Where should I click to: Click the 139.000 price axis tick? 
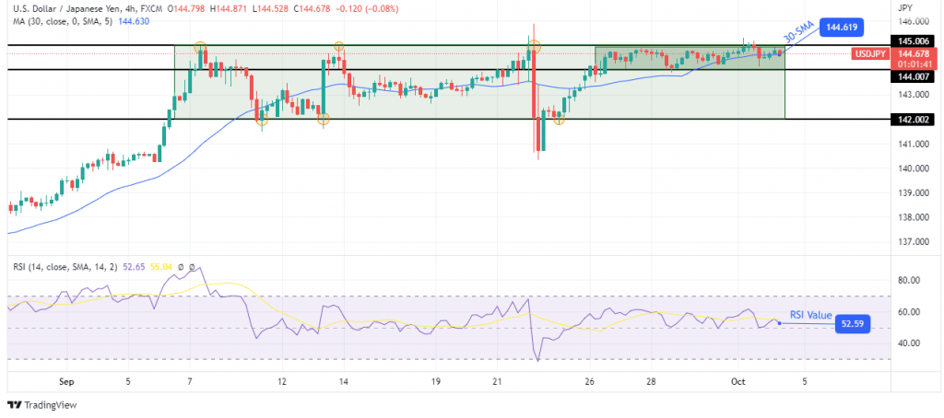click(x=912, y=193)
